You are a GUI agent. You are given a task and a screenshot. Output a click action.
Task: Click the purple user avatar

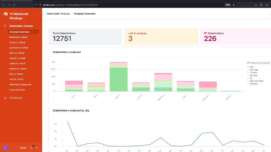[x=6, y=148]
